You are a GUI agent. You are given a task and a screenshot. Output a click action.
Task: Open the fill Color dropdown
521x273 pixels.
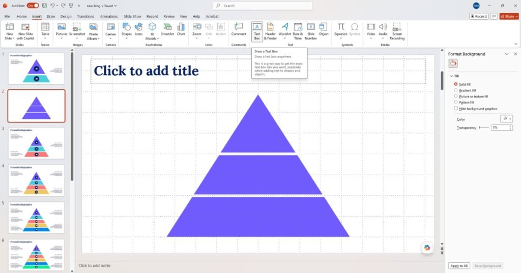point(507,119)
